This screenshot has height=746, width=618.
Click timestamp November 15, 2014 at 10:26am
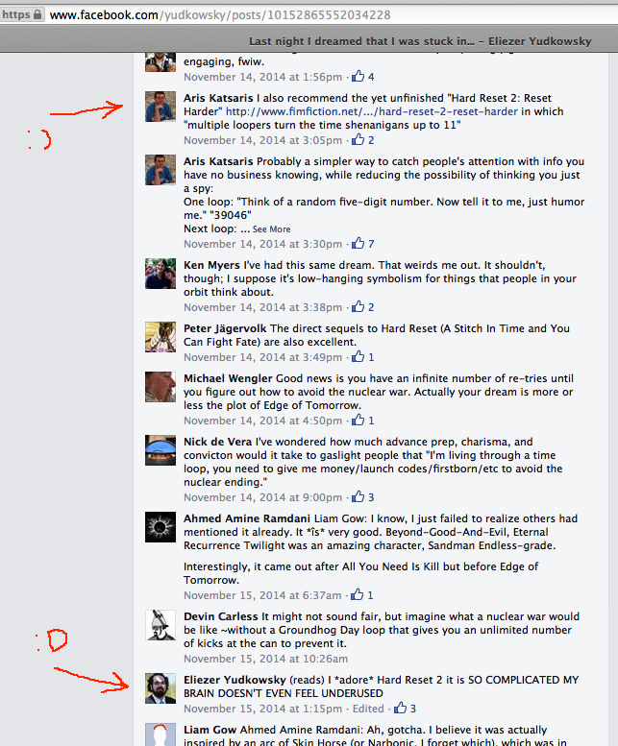(265, 659)
